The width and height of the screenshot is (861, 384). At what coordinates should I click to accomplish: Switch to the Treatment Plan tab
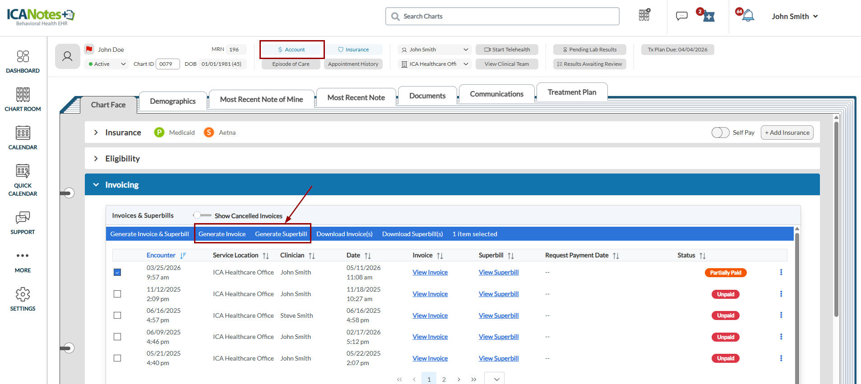tap(572, 92)
